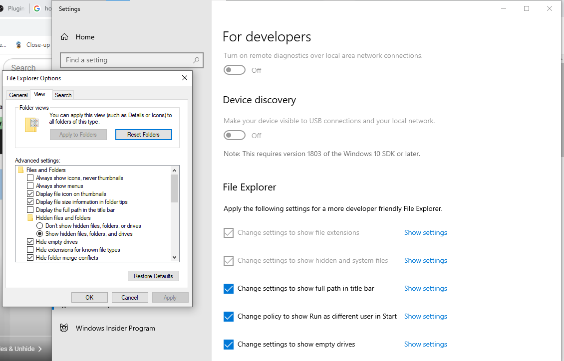Switch to the General tab
Viewport: 564px width, 361px height.
tap(18, 95)
